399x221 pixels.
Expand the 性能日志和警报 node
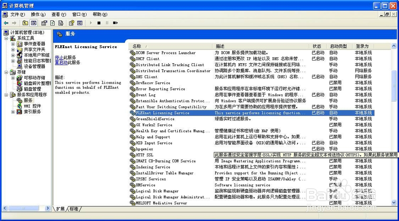(13, 61)
